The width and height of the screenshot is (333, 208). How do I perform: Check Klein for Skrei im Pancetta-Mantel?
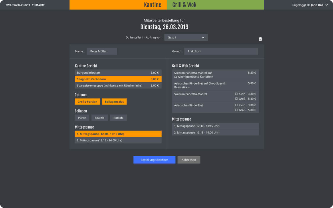pyautogui.click(x=236, y=94)
